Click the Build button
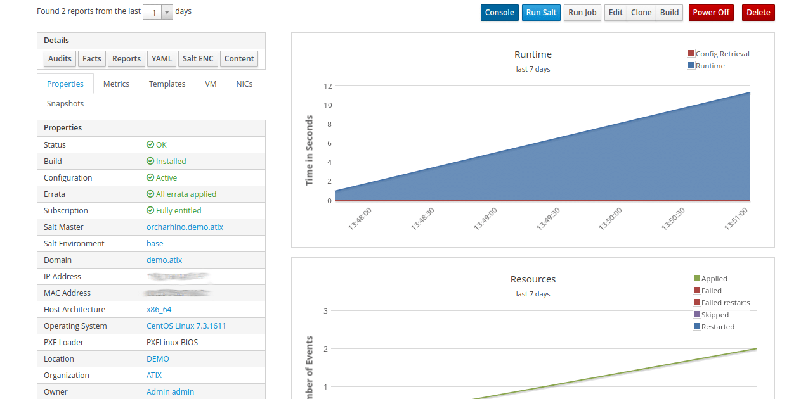808x399 pixels. click(669, 13)
